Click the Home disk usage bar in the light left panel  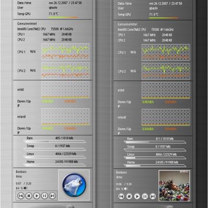[x=55, y=165]
